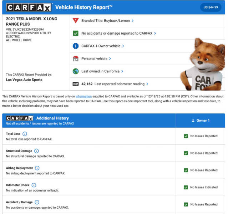Select the Owner 1 column header
Screen dimensions: 228x214
point(200,121)
